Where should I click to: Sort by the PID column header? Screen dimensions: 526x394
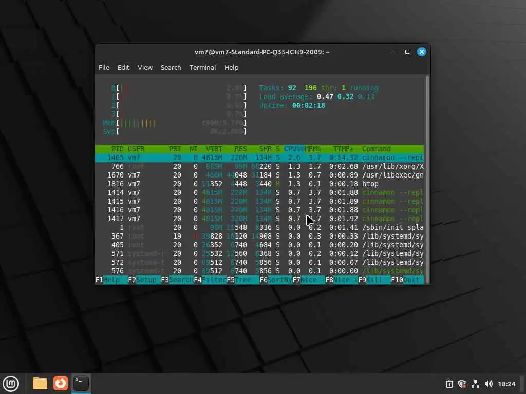(118, 149)
